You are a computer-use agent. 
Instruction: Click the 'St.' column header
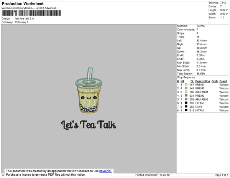(x=192, y=81)
